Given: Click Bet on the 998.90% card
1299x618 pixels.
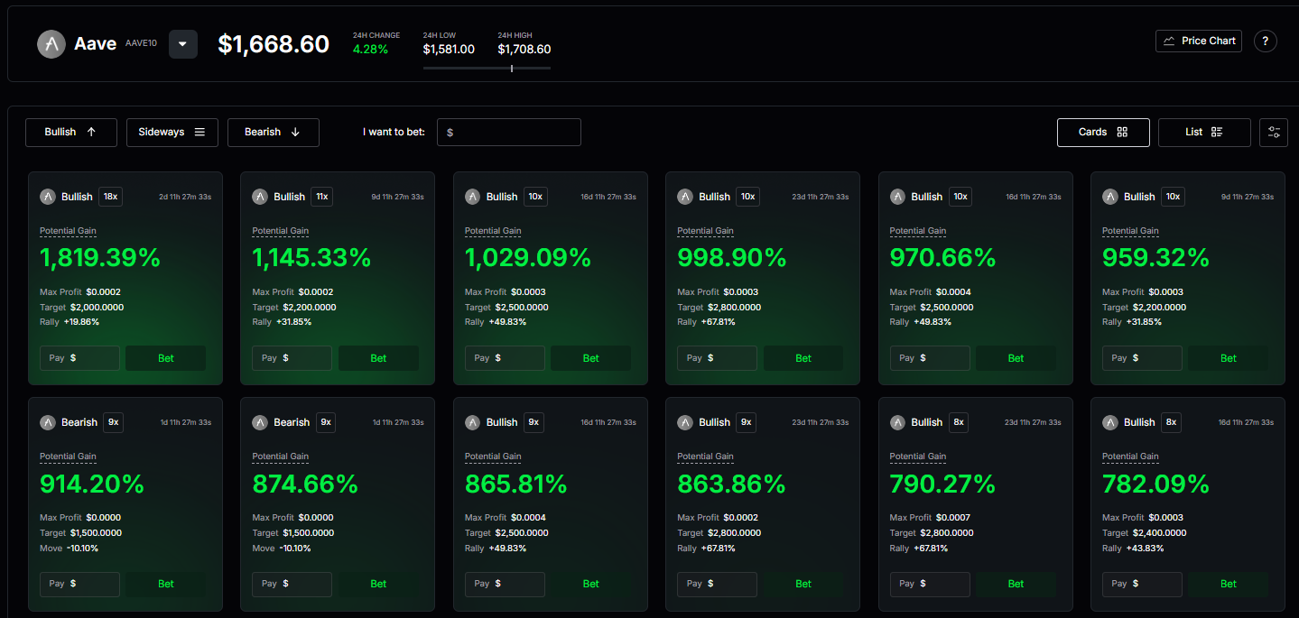Looking at the screenshot, I should tap(803, 358).
